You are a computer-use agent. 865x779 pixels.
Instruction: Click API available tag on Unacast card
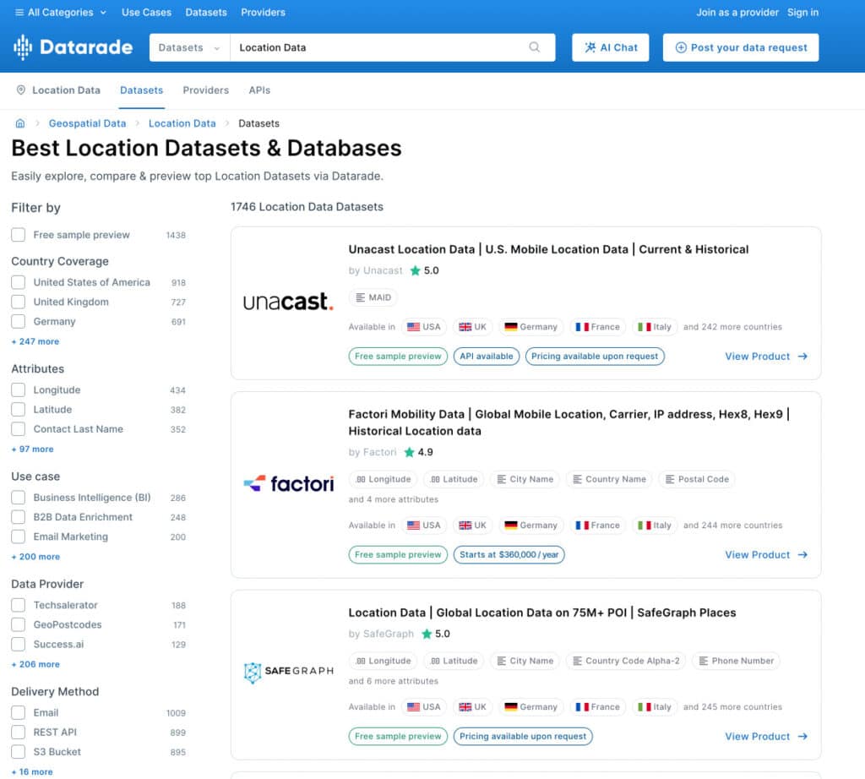click(x=486, y=357)
